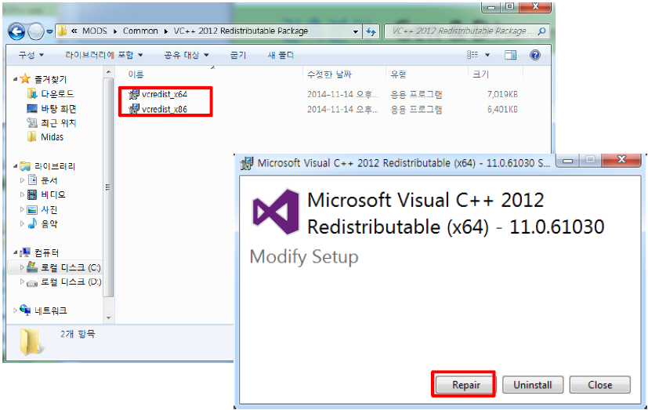Click the Visual Studio logo in setup dialog
The height and width of the screenshot is (410, 648).
click(276, 212)
